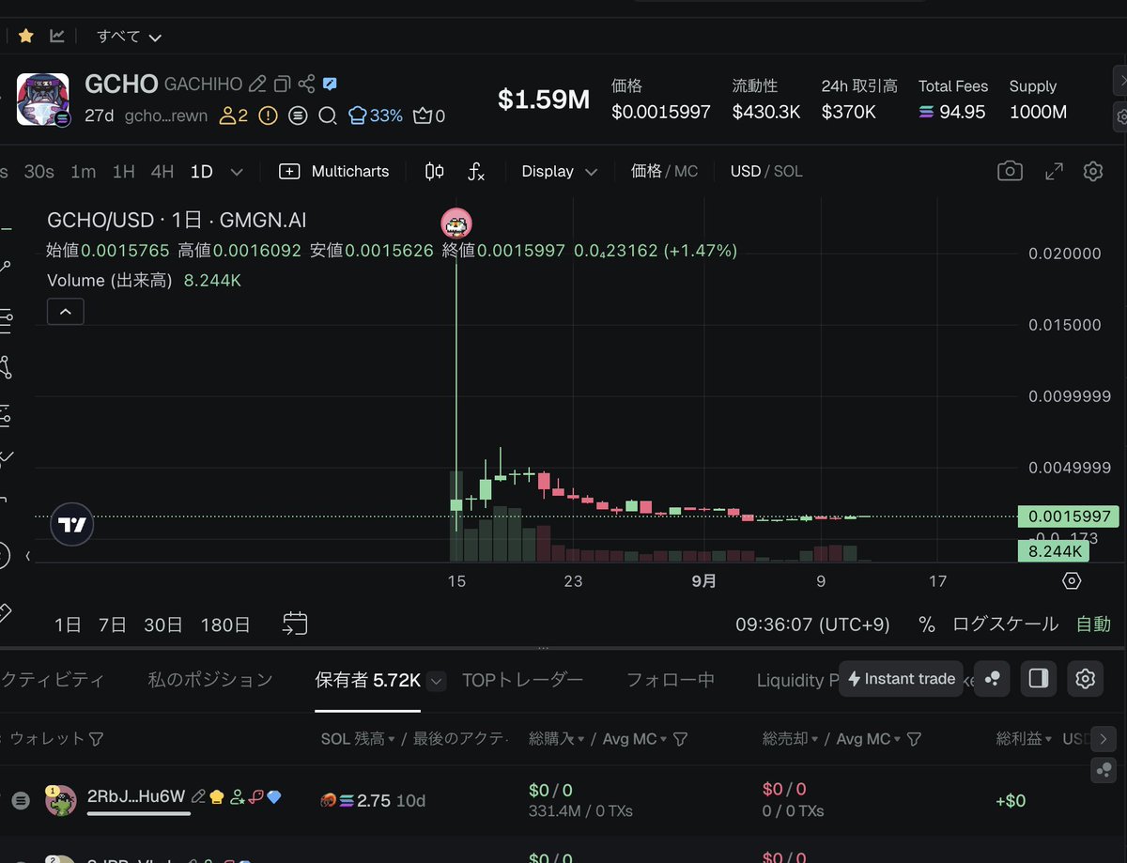Click the share icon beside GACHIHO
This screenshot has width=1127, height=863.
[x=306, y=85]
